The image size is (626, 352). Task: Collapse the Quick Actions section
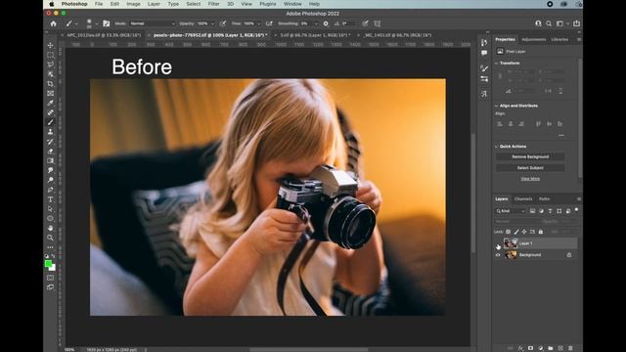point(497,147)
